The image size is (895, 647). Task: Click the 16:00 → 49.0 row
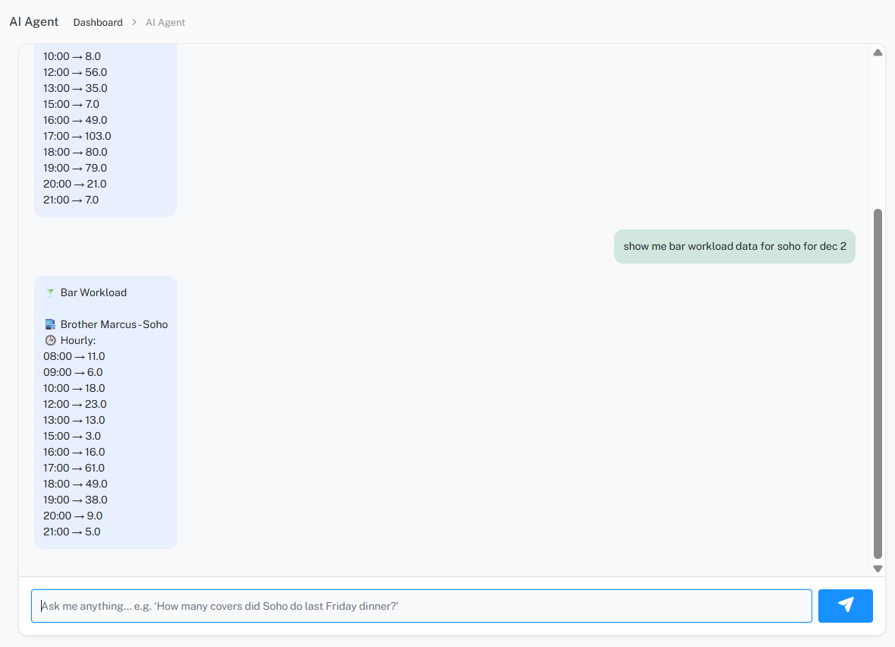click(x=75, y=121)
